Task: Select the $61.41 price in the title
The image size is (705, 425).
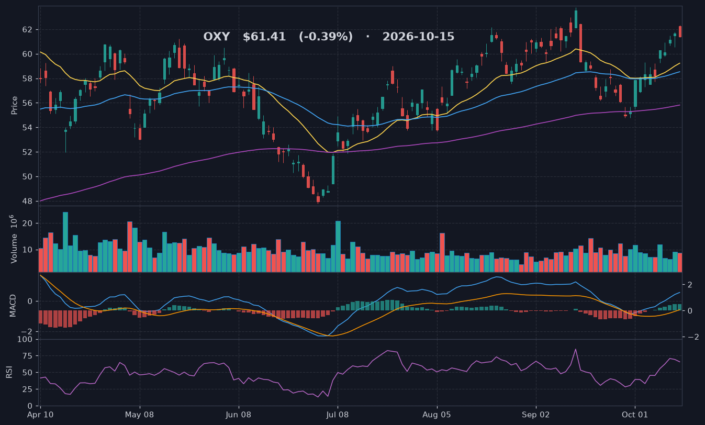Action: (x=264, y=37)
